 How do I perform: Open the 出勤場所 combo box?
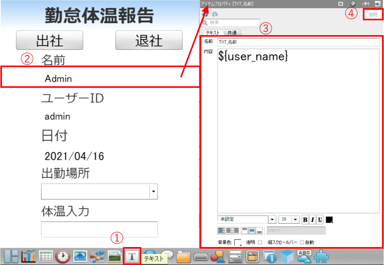pyautogui.click(x=153, y=192)
